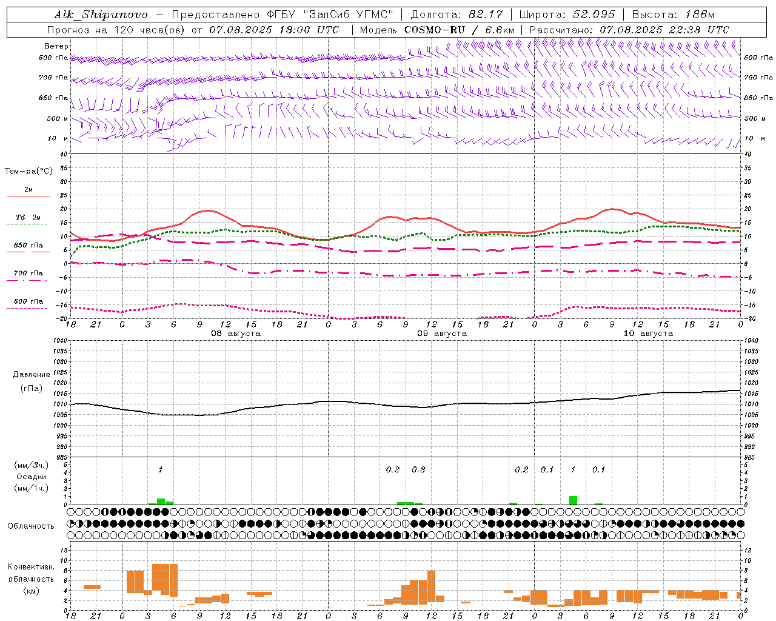Screen dimensions: 776x621
Task: Click the Давление panel label
Action: coord(32,375)
